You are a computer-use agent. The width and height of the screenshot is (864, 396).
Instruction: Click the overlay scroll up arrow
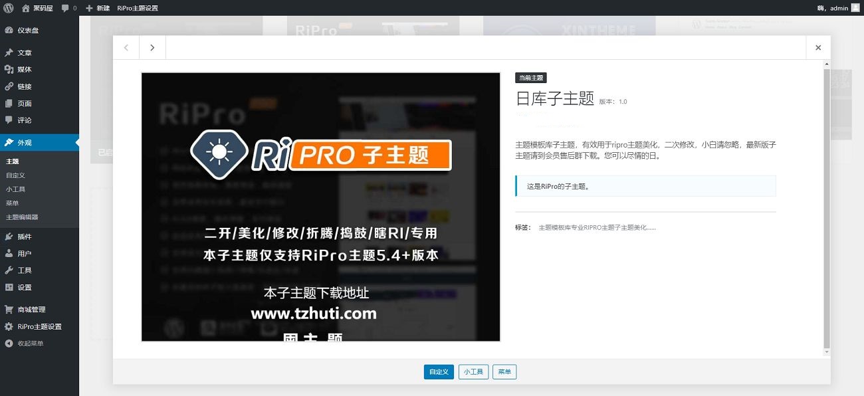[x=827, y=64]
